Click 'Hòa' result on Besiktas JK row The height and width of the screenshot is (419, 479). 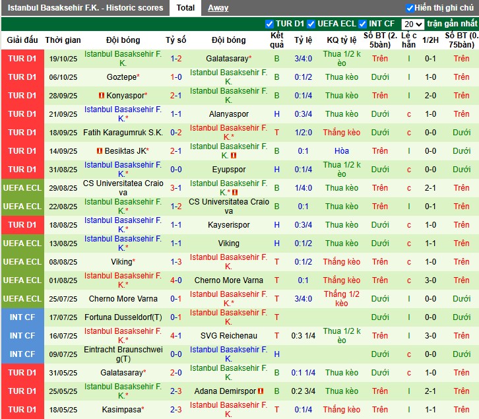342,150
